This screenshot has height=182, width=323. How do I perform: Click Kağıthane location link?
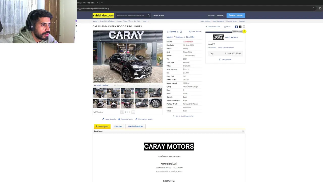pos(179,37)
